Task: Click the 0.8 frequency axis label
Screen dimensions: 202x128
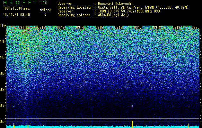Action: point(3,90)
